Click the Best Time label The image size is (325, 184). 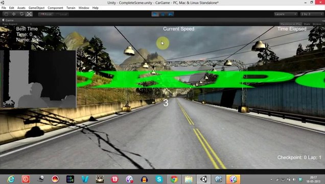pyautogui.click(x=27, y=29)
